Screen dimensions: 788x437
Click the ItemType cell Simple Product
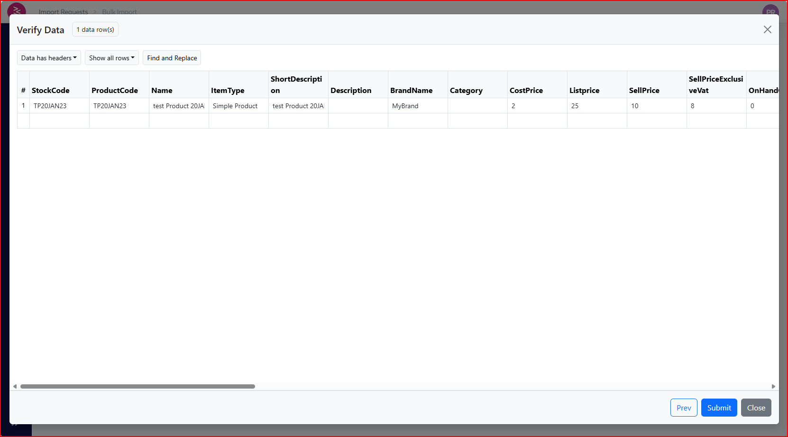235,106
